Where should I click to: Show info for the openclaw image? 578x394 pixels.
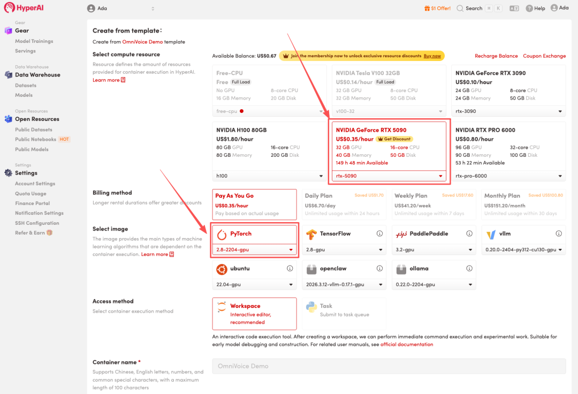379,268
